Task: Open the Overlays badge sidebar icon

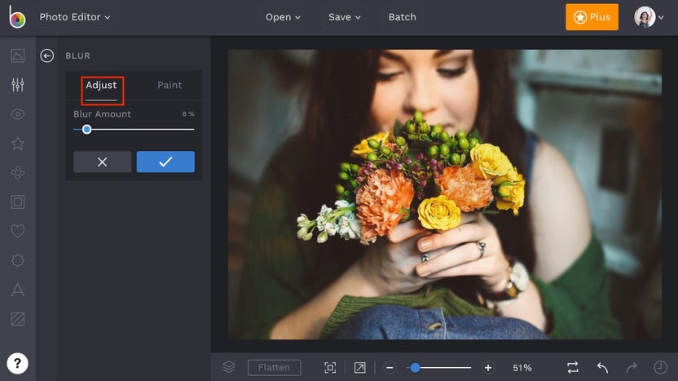Action: [18, 260]
